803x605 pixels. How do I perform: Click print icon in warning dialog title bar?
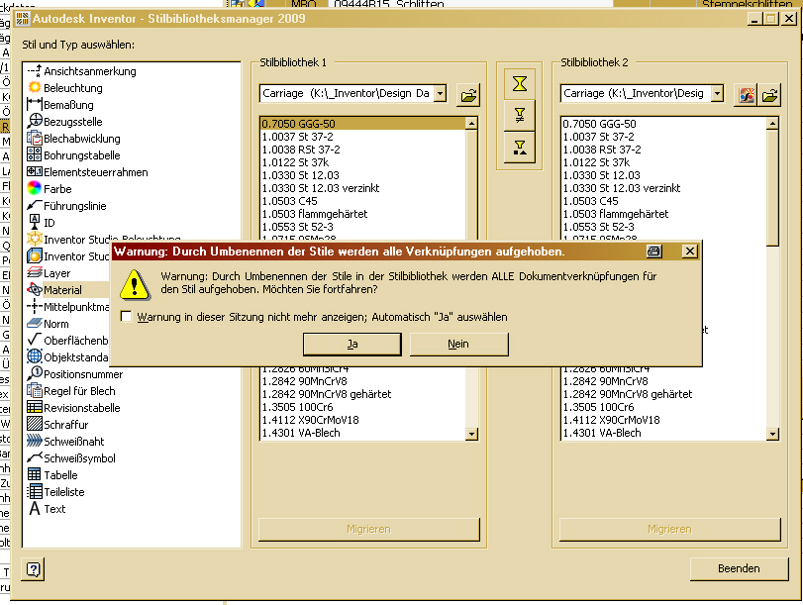pos(653,252)
